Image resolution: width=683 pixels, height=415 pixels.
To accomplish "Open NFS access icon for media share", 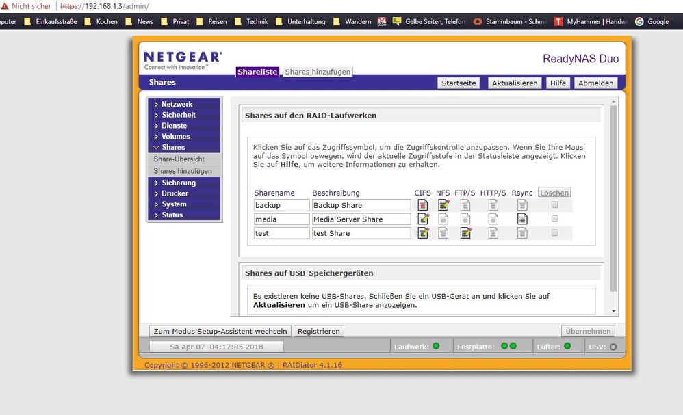I will (443, 219).
